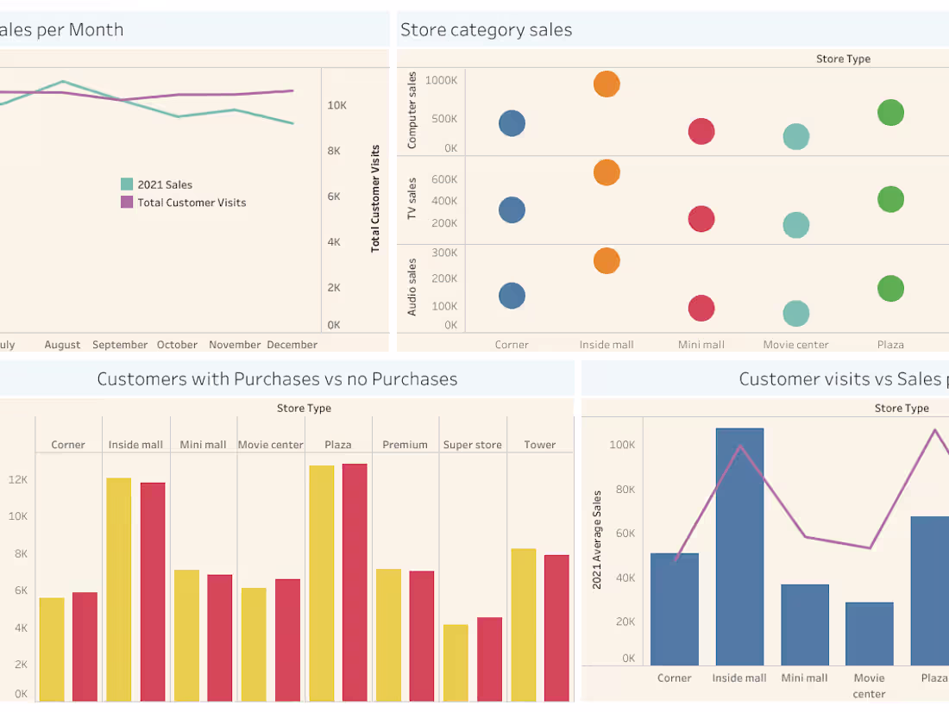Select the orange Inside mall Computer sales circle
The width and height of the screenshot is (949, 712).
tap(606, 84)
